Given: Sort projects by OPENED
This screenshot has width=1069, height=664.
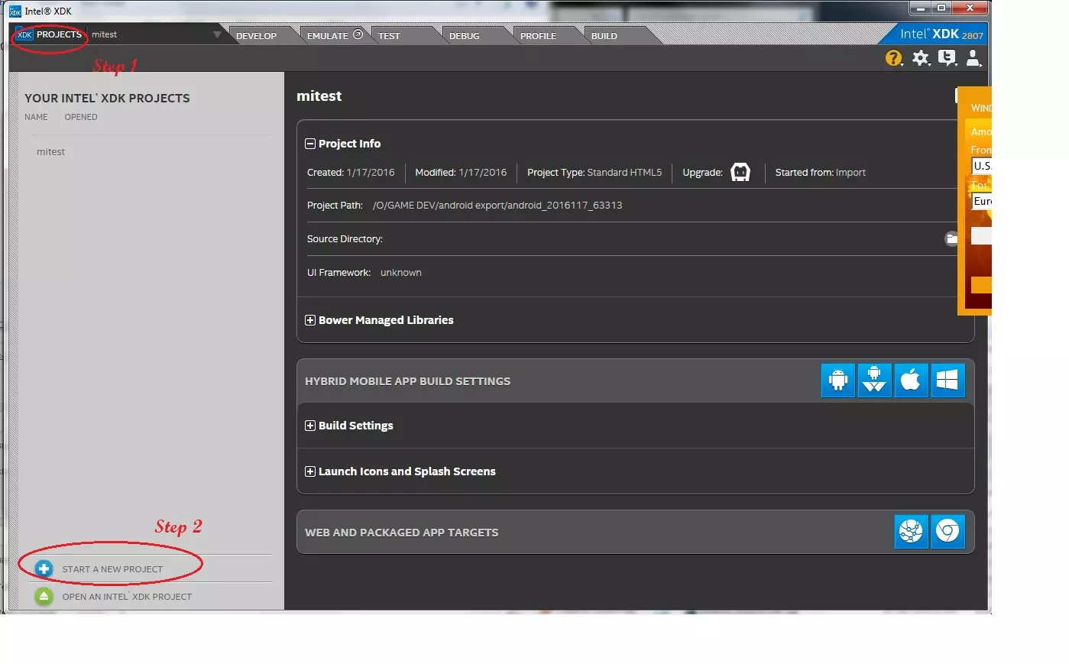Looking at the screenshot, I should click(81, 118).
